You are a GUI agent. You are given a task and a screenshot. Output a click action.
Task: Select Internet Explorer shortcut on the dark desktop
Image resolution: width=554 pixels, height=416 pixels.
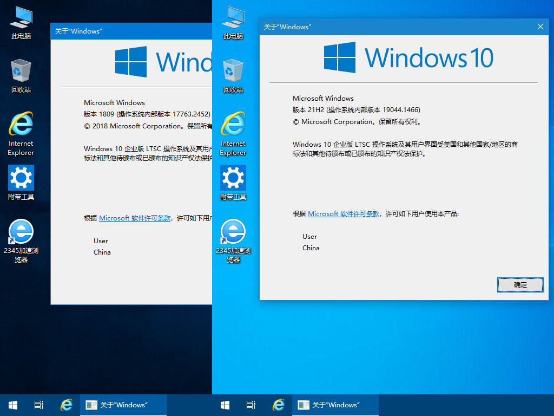21,134
